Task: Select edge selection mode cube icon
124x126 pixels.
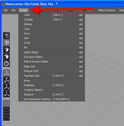Action: [x=7, y=43]
